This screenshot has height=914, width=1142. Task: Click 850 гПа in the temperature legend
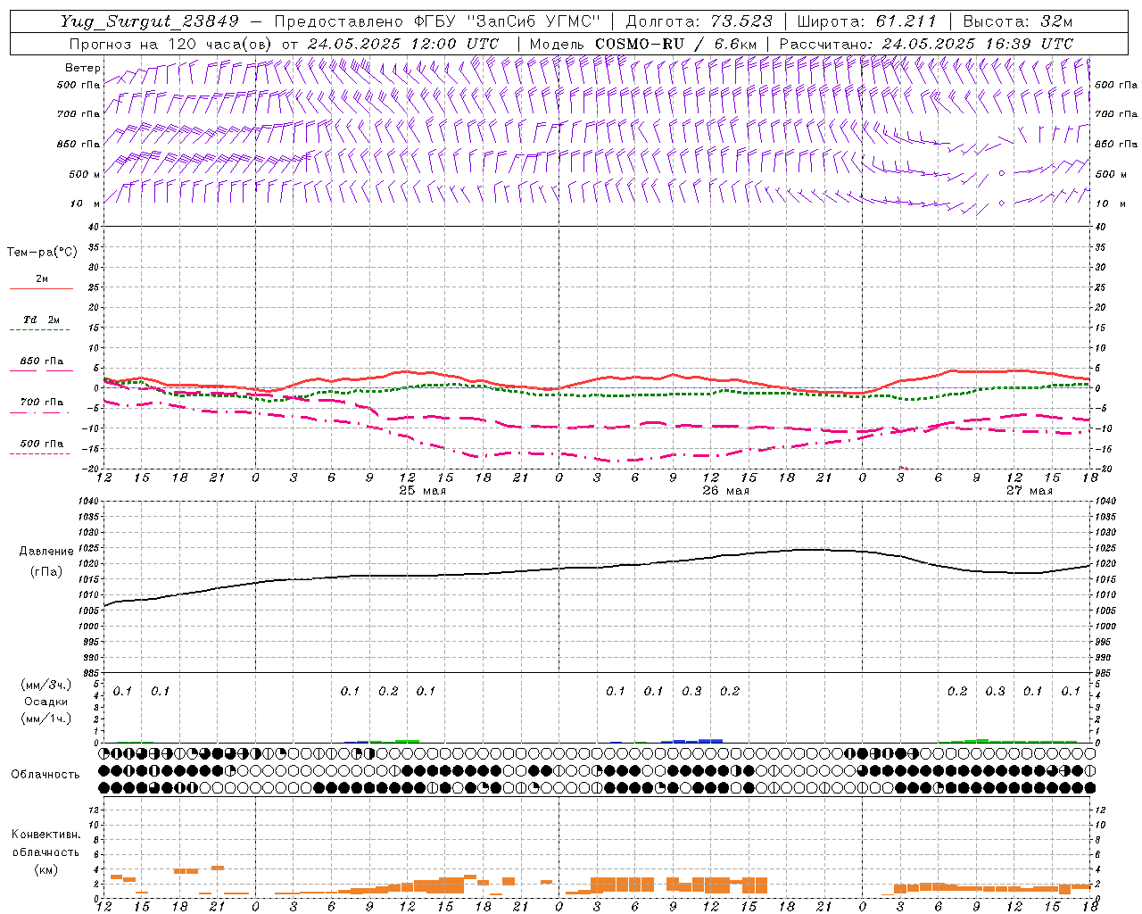[x=41, y=361]
